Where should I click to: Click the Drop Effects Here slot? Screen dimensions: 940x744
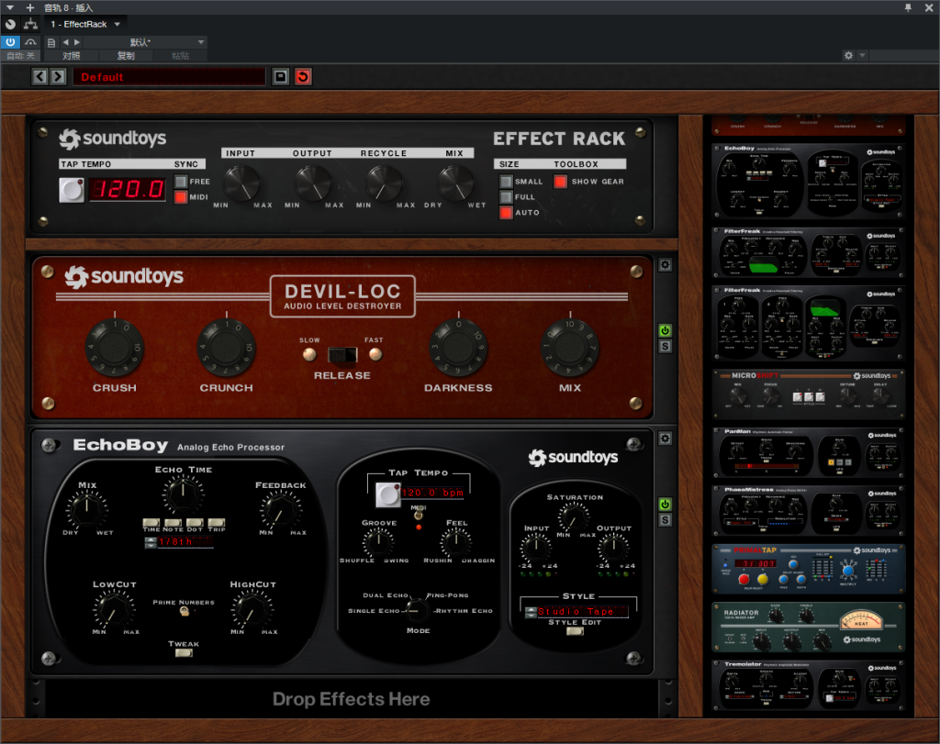click(x=351, y=698)
